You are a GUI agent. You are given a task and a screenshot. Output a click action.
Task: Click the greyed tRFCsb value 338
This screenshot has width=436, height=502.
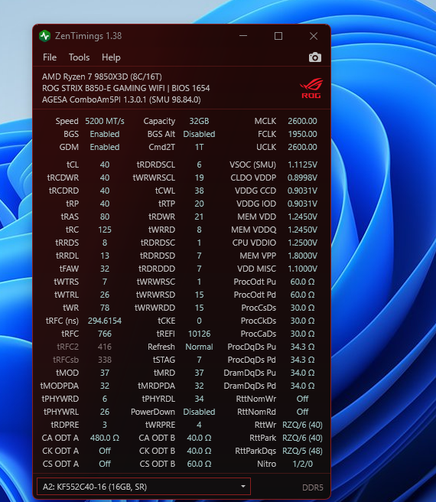(x=105, y=360)
